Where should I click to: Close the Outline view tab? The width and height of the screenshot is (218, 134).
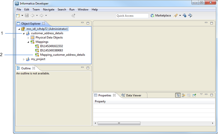pos(33,68)
